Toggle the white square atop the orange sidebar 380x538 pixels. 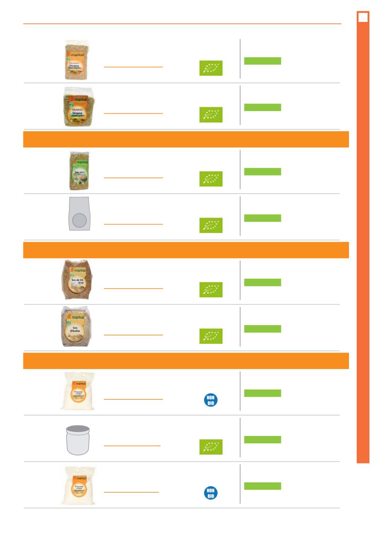pos(363,17)
